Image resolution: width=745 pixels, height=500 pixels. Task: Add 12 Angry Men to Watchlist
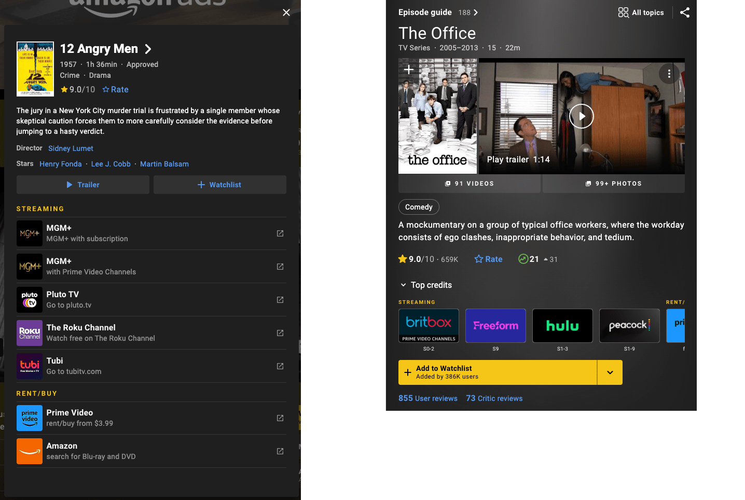point(220,185)
